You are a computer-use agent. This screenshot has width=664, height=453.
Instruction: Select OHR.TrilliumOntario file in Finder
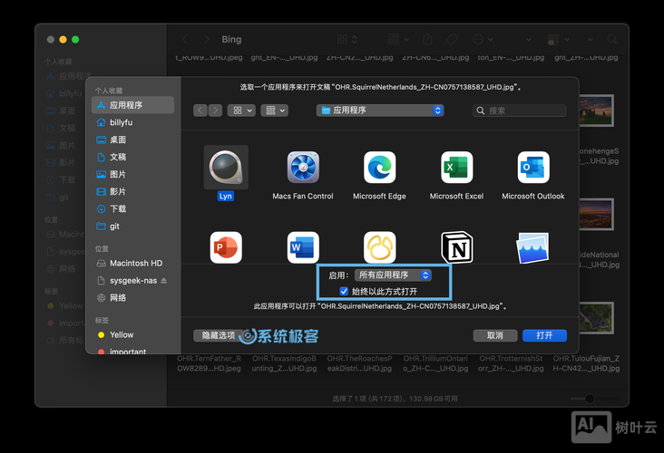click(x=435, y=363)
